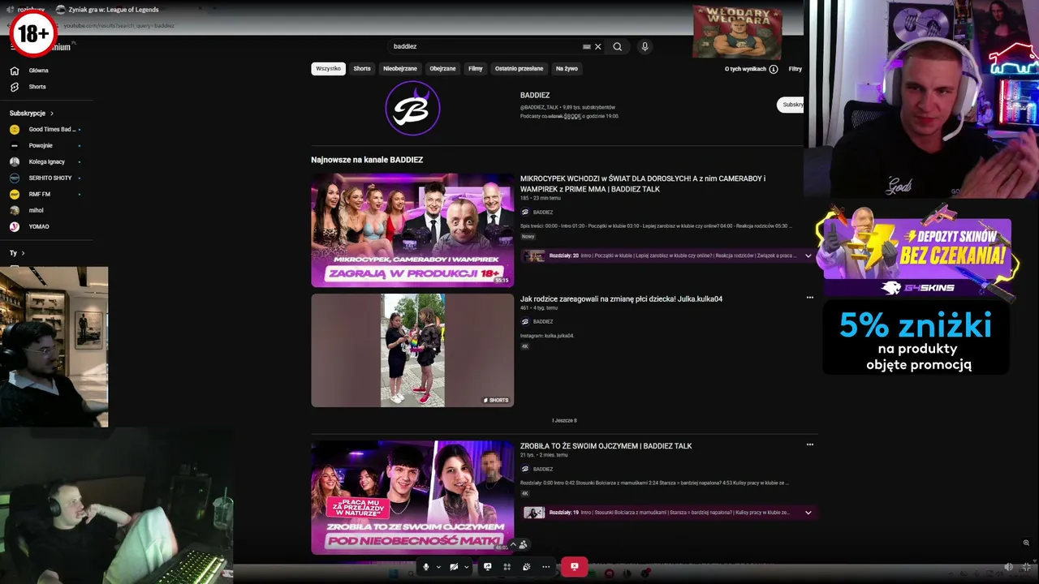1039x584 pixels.
Task: Click BADDIEZ avatar under ZROBIŁA TO video title
Action: point(524,469)
